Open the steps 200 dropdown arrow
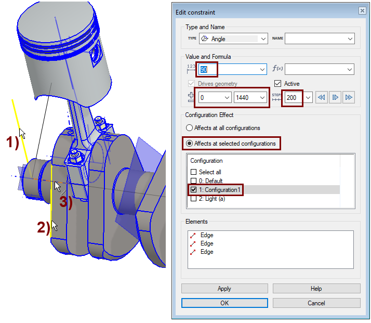371x323 pixels. click(x=308, y=98)
